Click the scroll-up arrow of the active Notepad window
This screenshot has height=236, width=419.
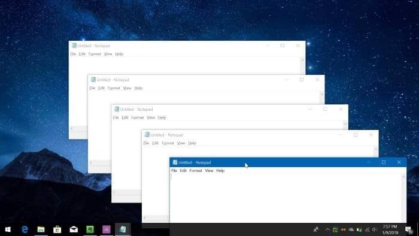[x=404, y=176]
